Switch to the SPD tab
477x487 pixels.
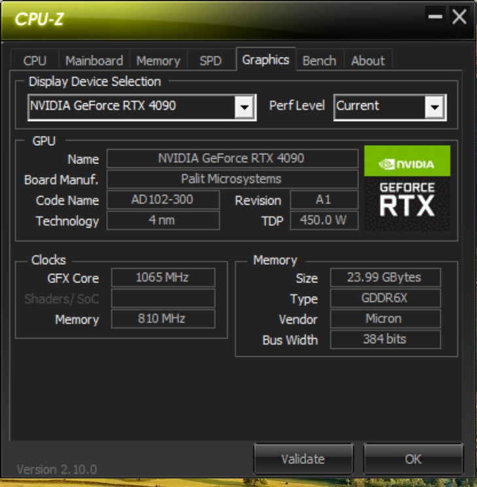pyautogui.click(x=211, y=61)
